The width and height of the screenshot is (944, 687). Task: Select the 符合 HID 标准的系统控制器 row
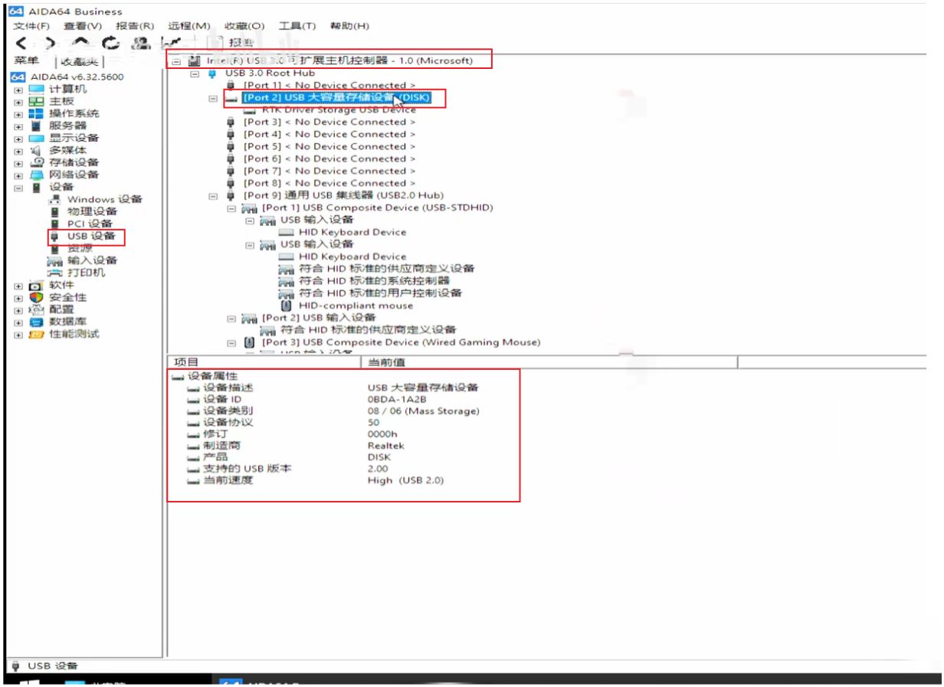coord(374,281)
